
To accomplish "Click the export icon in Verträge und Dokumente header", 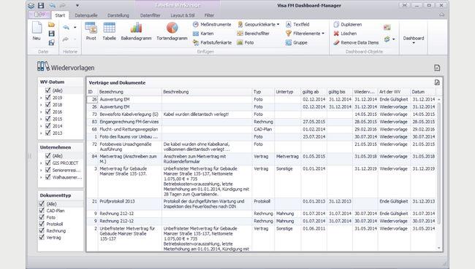I will pyautogui.click(x=437, y=82).
